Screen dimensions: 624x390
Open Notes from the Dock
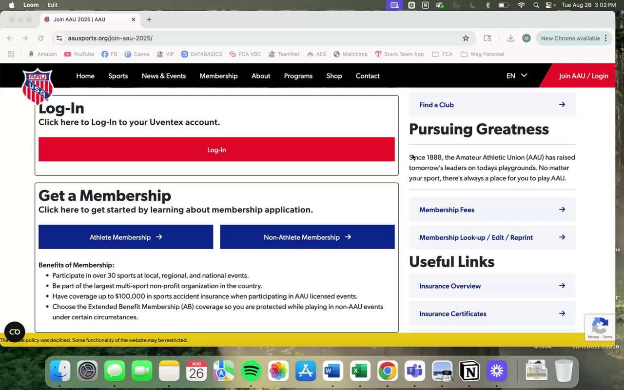click(169, 371)
